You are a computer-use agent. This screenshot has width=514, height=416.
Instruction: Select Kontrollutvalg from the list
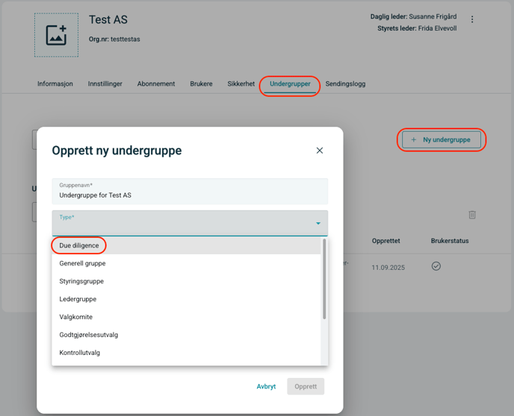(x=79, y=353)
